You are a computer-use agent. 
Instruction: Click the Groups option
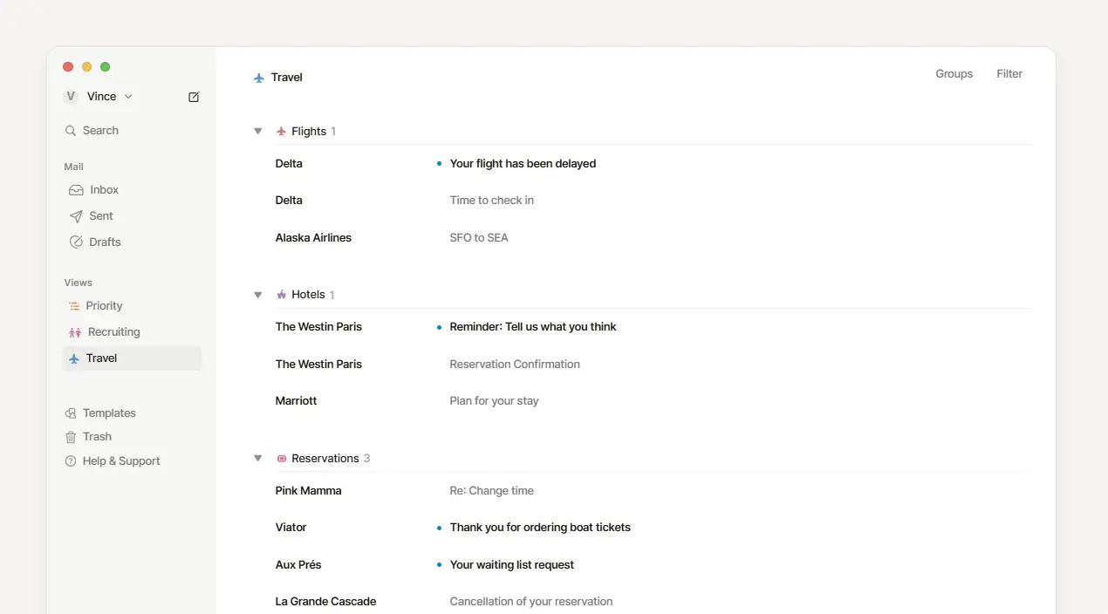(x=954, y=74)
